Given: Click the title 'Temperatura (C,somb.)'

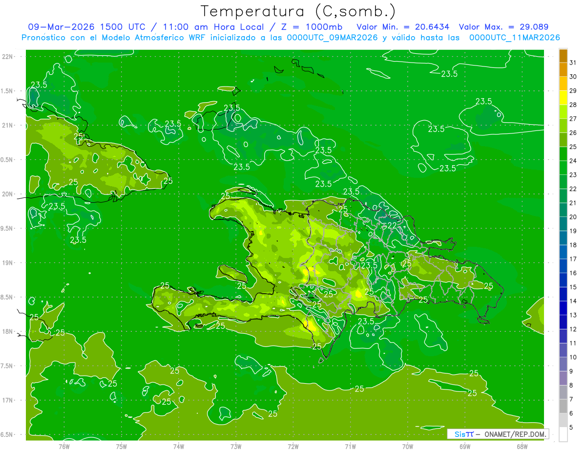Looking at the screenshot, I should (298, 11).
